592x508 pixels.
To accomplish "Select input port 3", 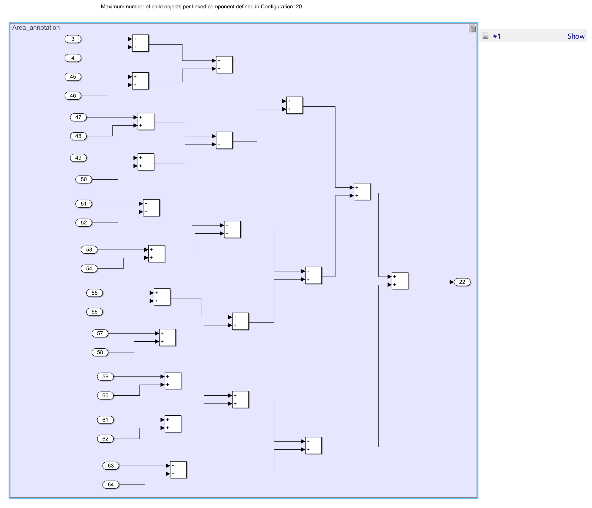I will tap(74, 39).
